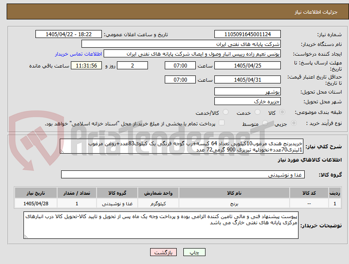
Task: Click the remaining days field showing 2
Action: tap(132, 66)
